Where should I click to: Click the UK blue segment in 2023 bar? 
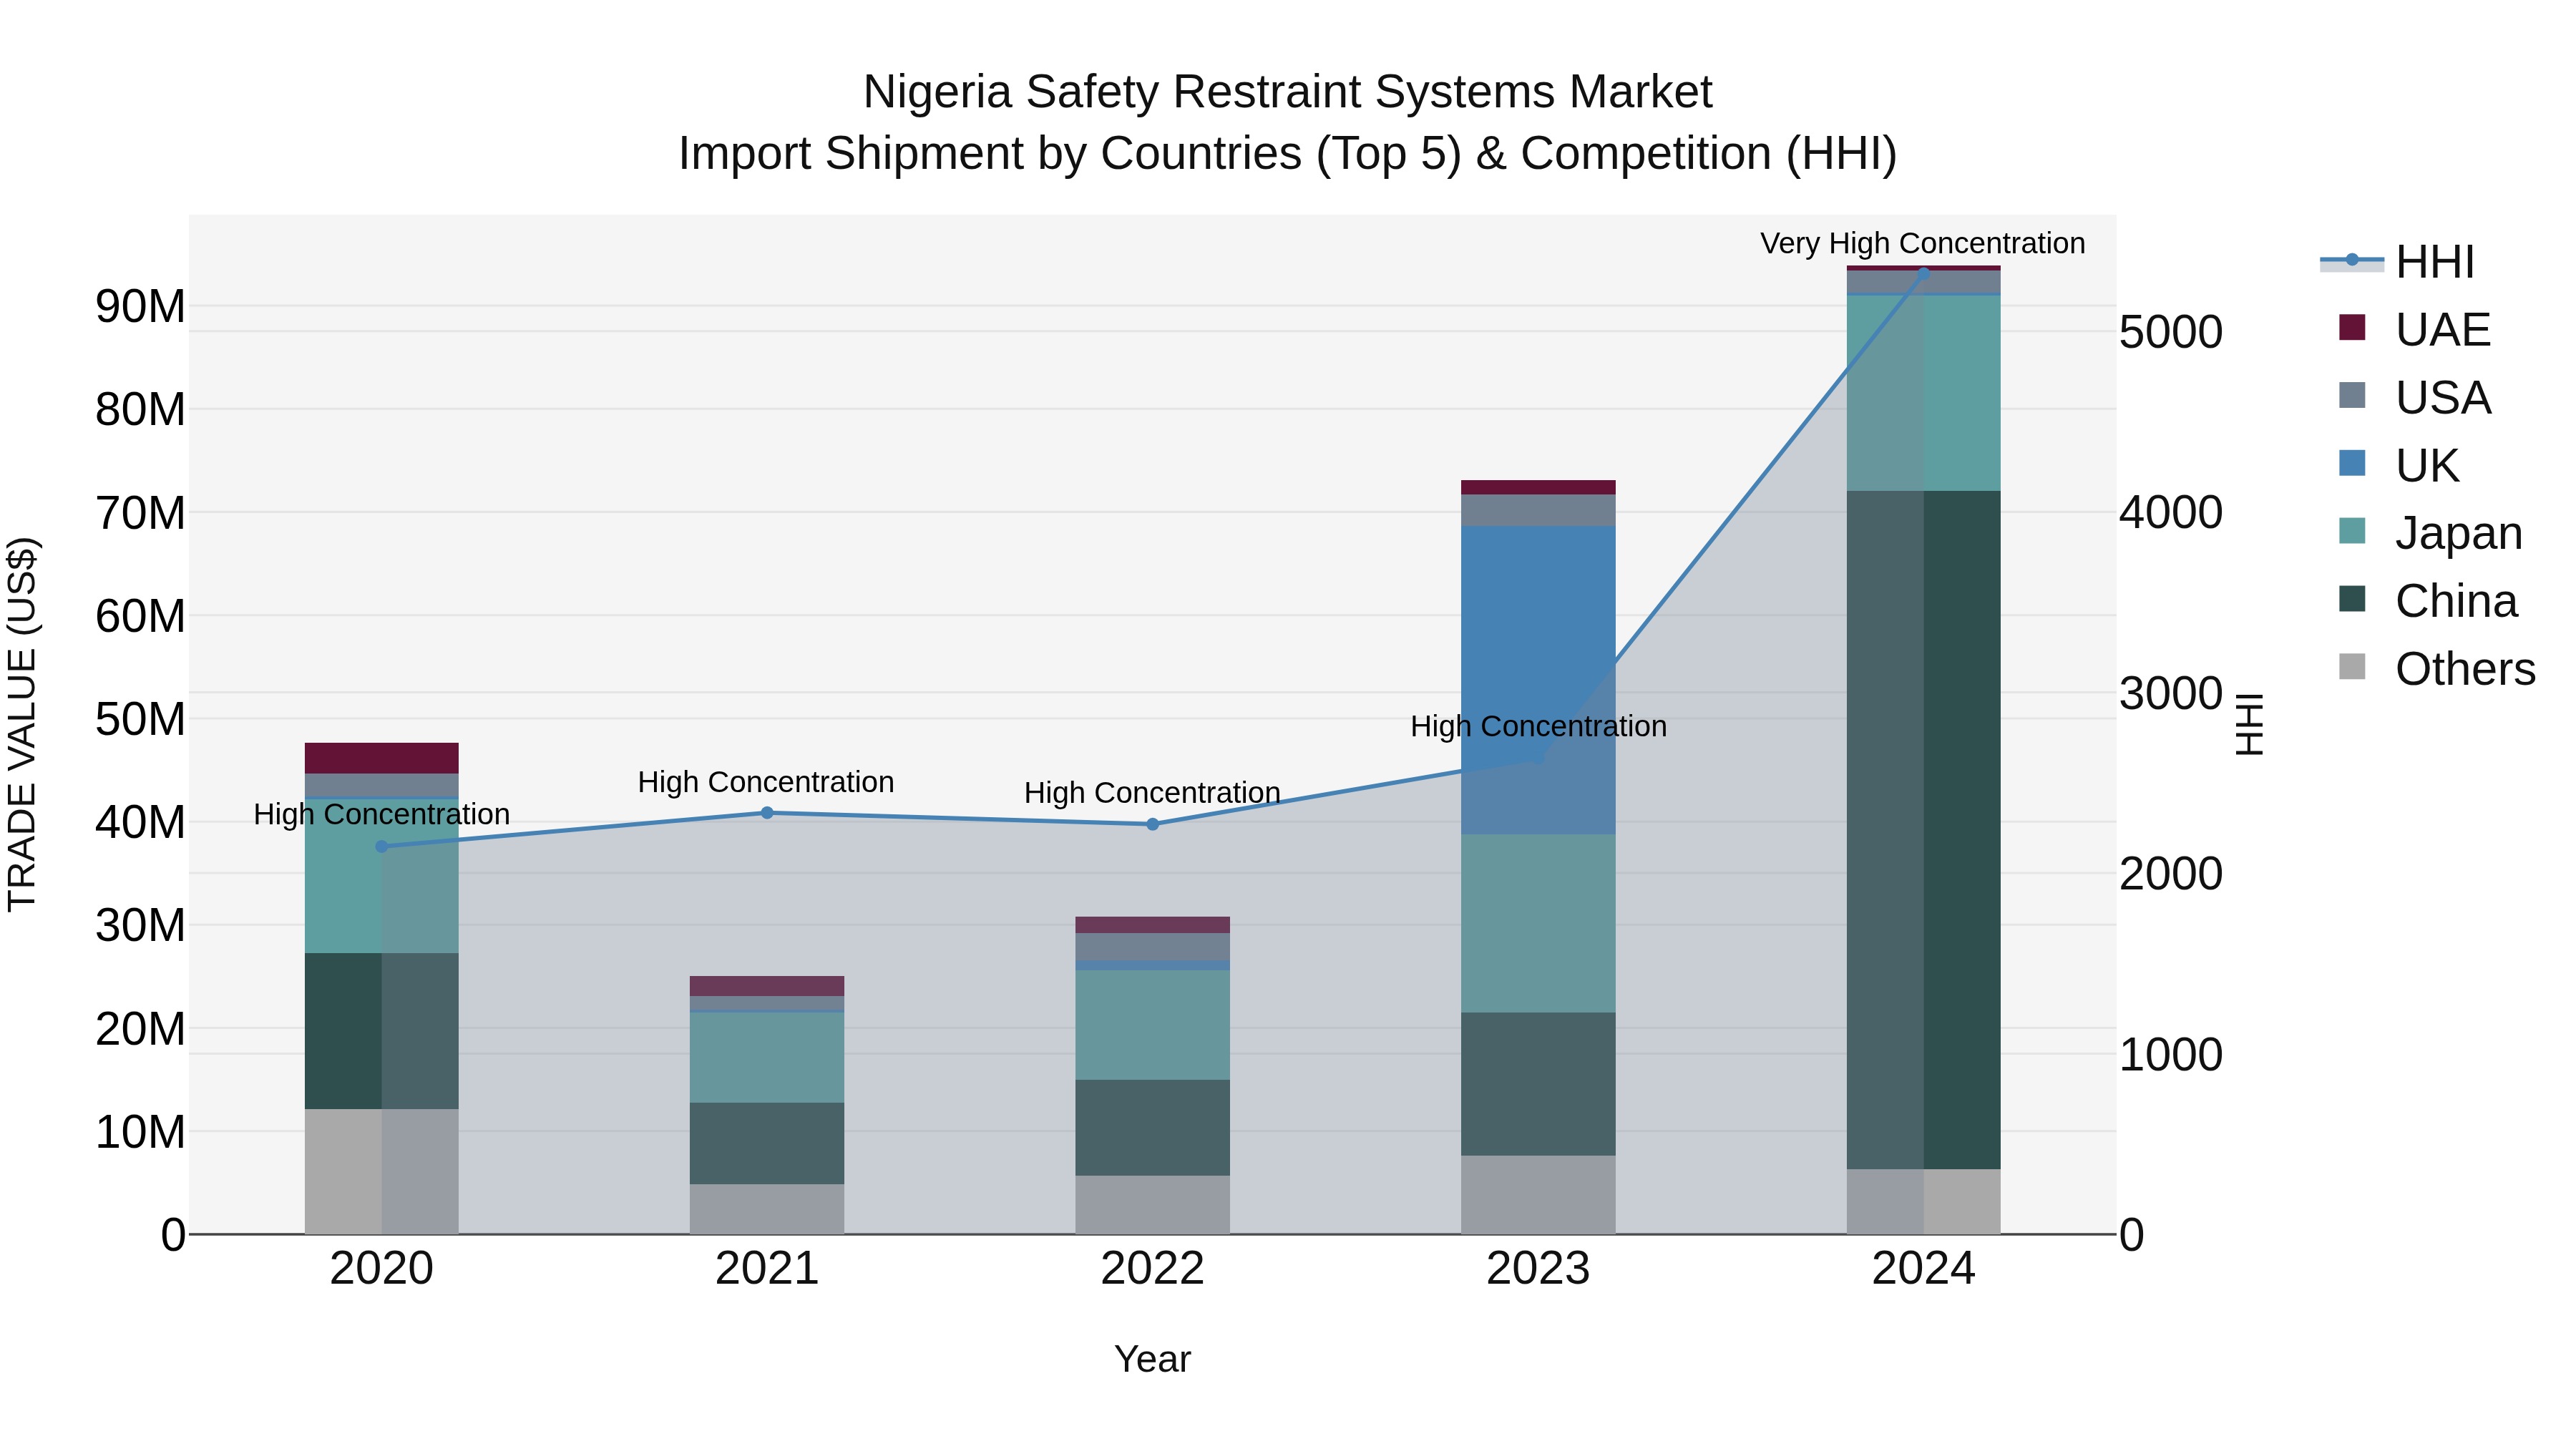point(1538,680)
